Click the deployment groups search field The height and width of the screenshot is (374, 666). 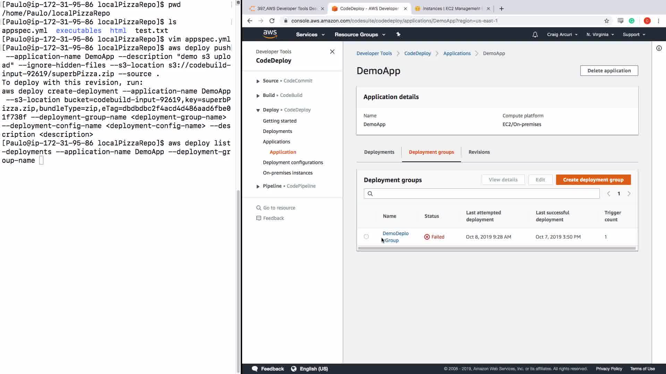(x=485, y=194)
